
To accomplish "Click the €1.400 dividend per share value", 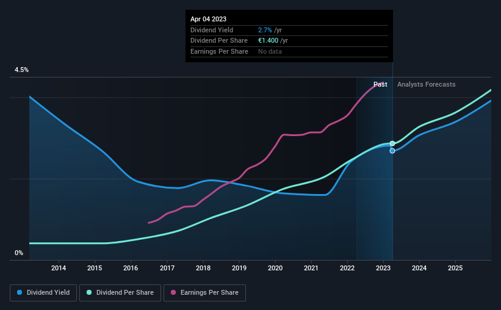I will 269,41.
